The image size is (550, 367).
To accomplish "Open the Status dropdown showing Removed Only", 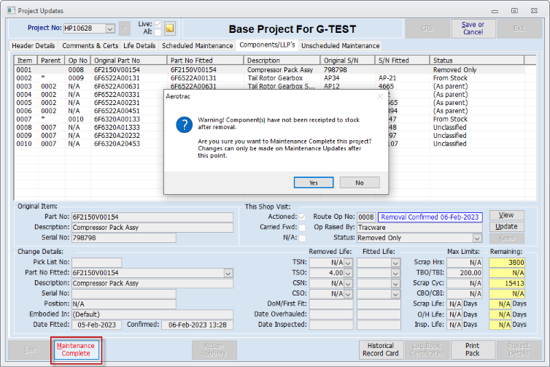I will [477, 239].
